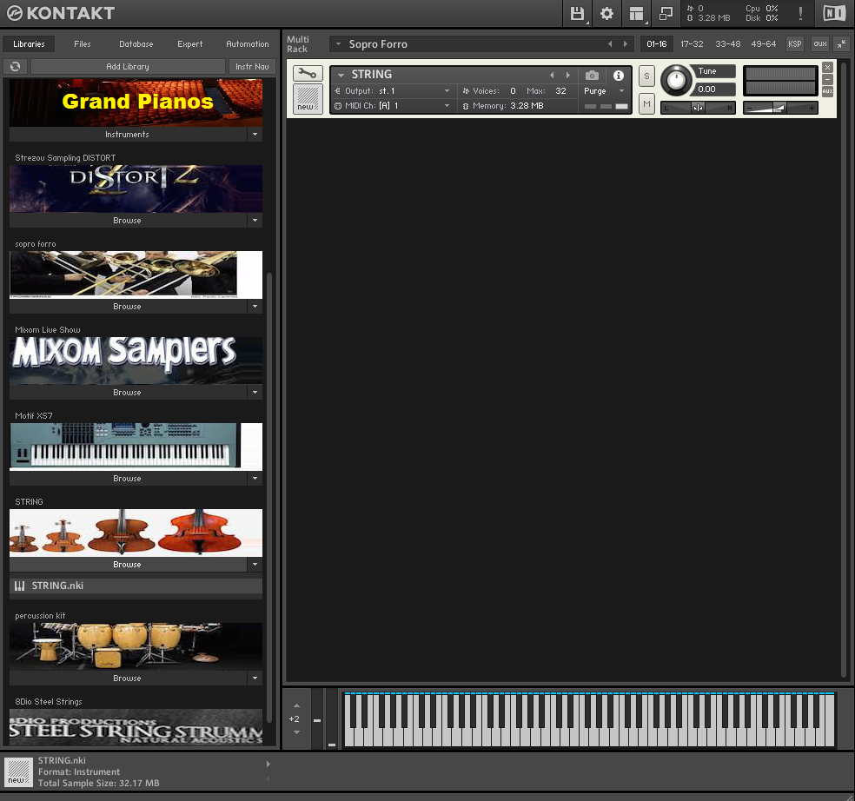Open sopro forro library options arrow

[x=255, y=307]
